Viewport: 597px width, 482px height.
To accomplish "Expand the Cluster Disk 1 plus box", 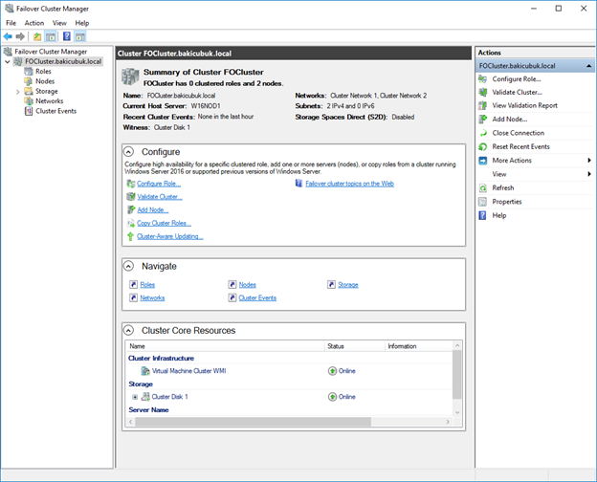I will tap(135, 397).
